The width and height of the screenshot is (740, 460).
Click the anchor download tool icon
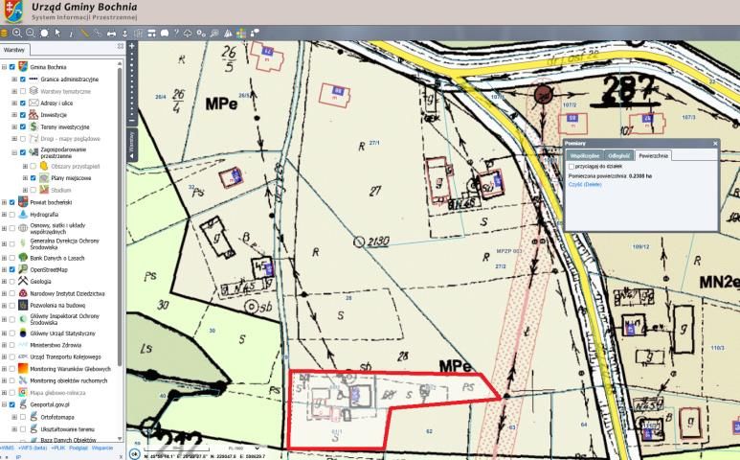click(125, 33)
